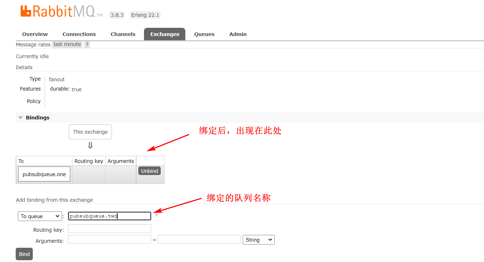Open the String argument type dropdown
The height and width of the screenshot is (262, 484).
(258, 240)
